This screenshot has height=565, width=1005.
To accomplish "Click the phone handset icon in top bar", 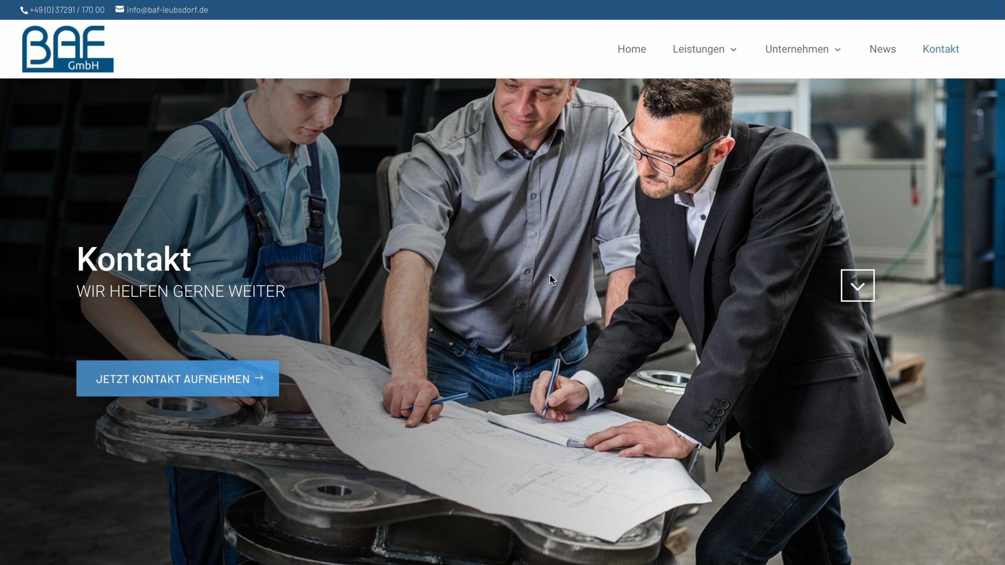I will [24, 10].
